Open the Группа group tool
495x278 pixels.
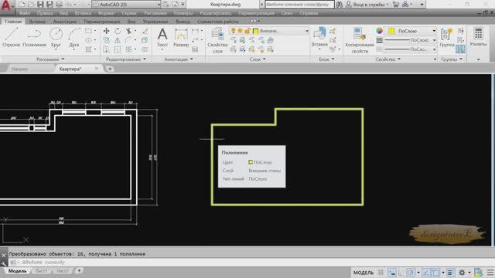click(447, 37)
